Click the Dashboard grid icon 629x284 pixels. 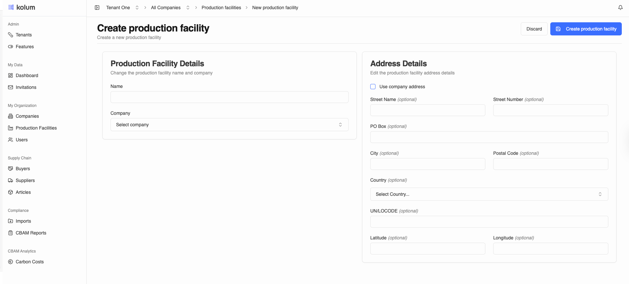[10, 75]
